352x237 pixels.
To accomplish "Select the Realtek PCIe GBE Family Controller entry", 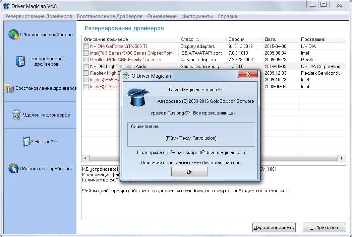I will [126, 60].
